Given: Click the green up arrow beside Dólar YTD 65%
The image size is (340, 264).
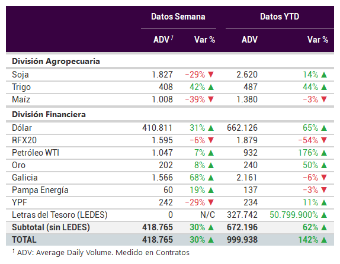Looking at the screenshot, I should (324, 128).
